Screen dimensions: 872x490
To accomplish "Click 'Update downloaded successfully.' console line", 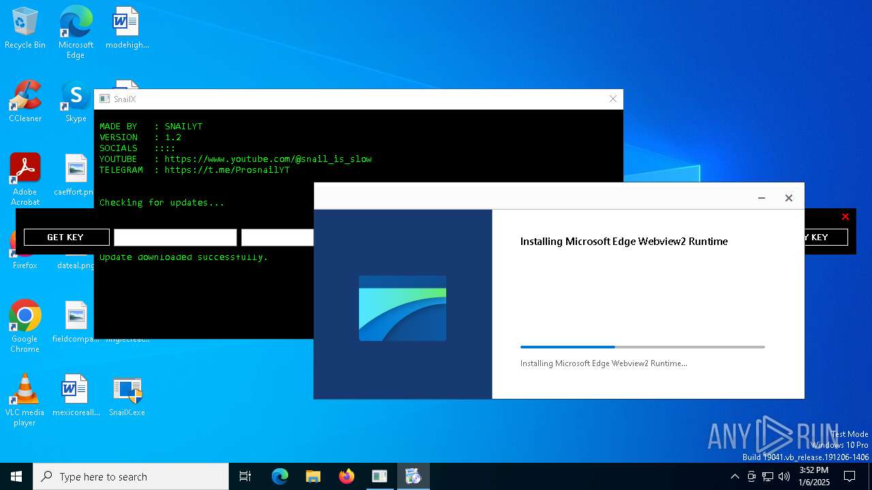I will tap(183, 257).
